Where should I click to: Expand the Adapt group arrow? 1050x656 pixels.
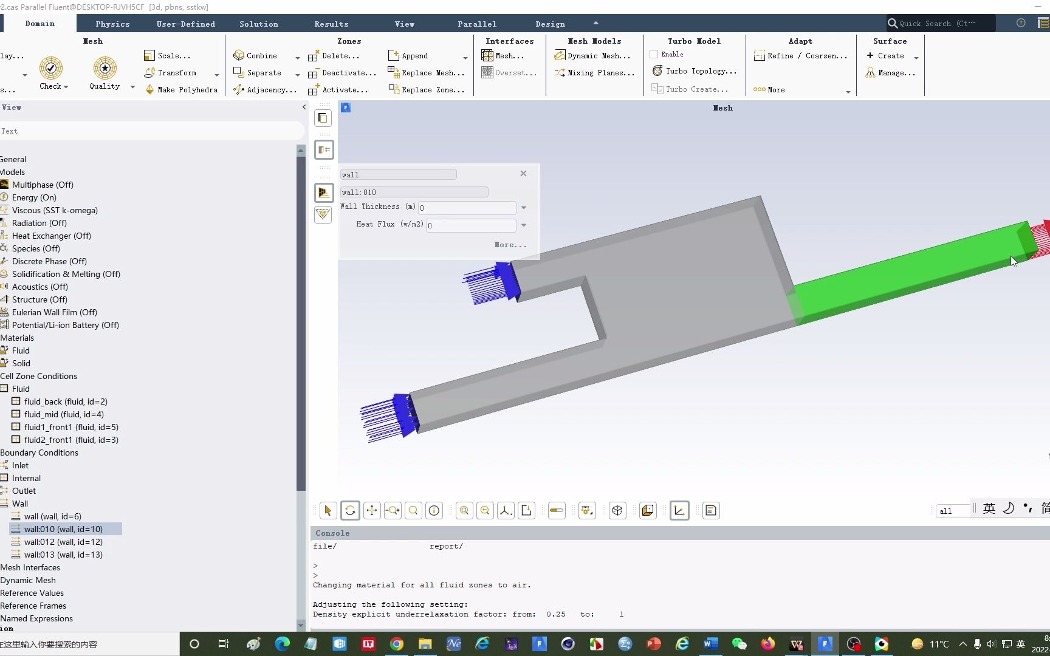(848, 92)
